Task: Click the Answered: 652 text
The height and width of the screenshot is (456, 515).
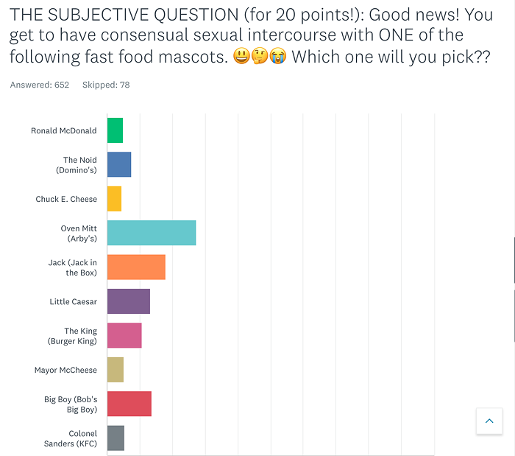Action: click(x=40, y=85)
